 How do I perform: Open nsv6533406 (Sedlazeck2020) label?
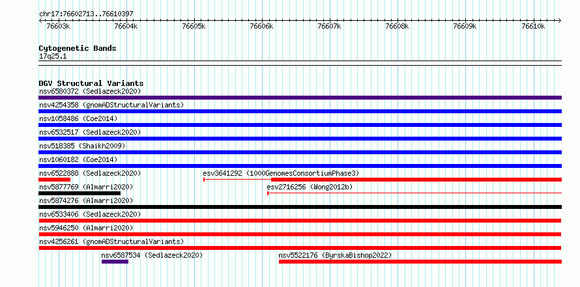coord(90,214)
